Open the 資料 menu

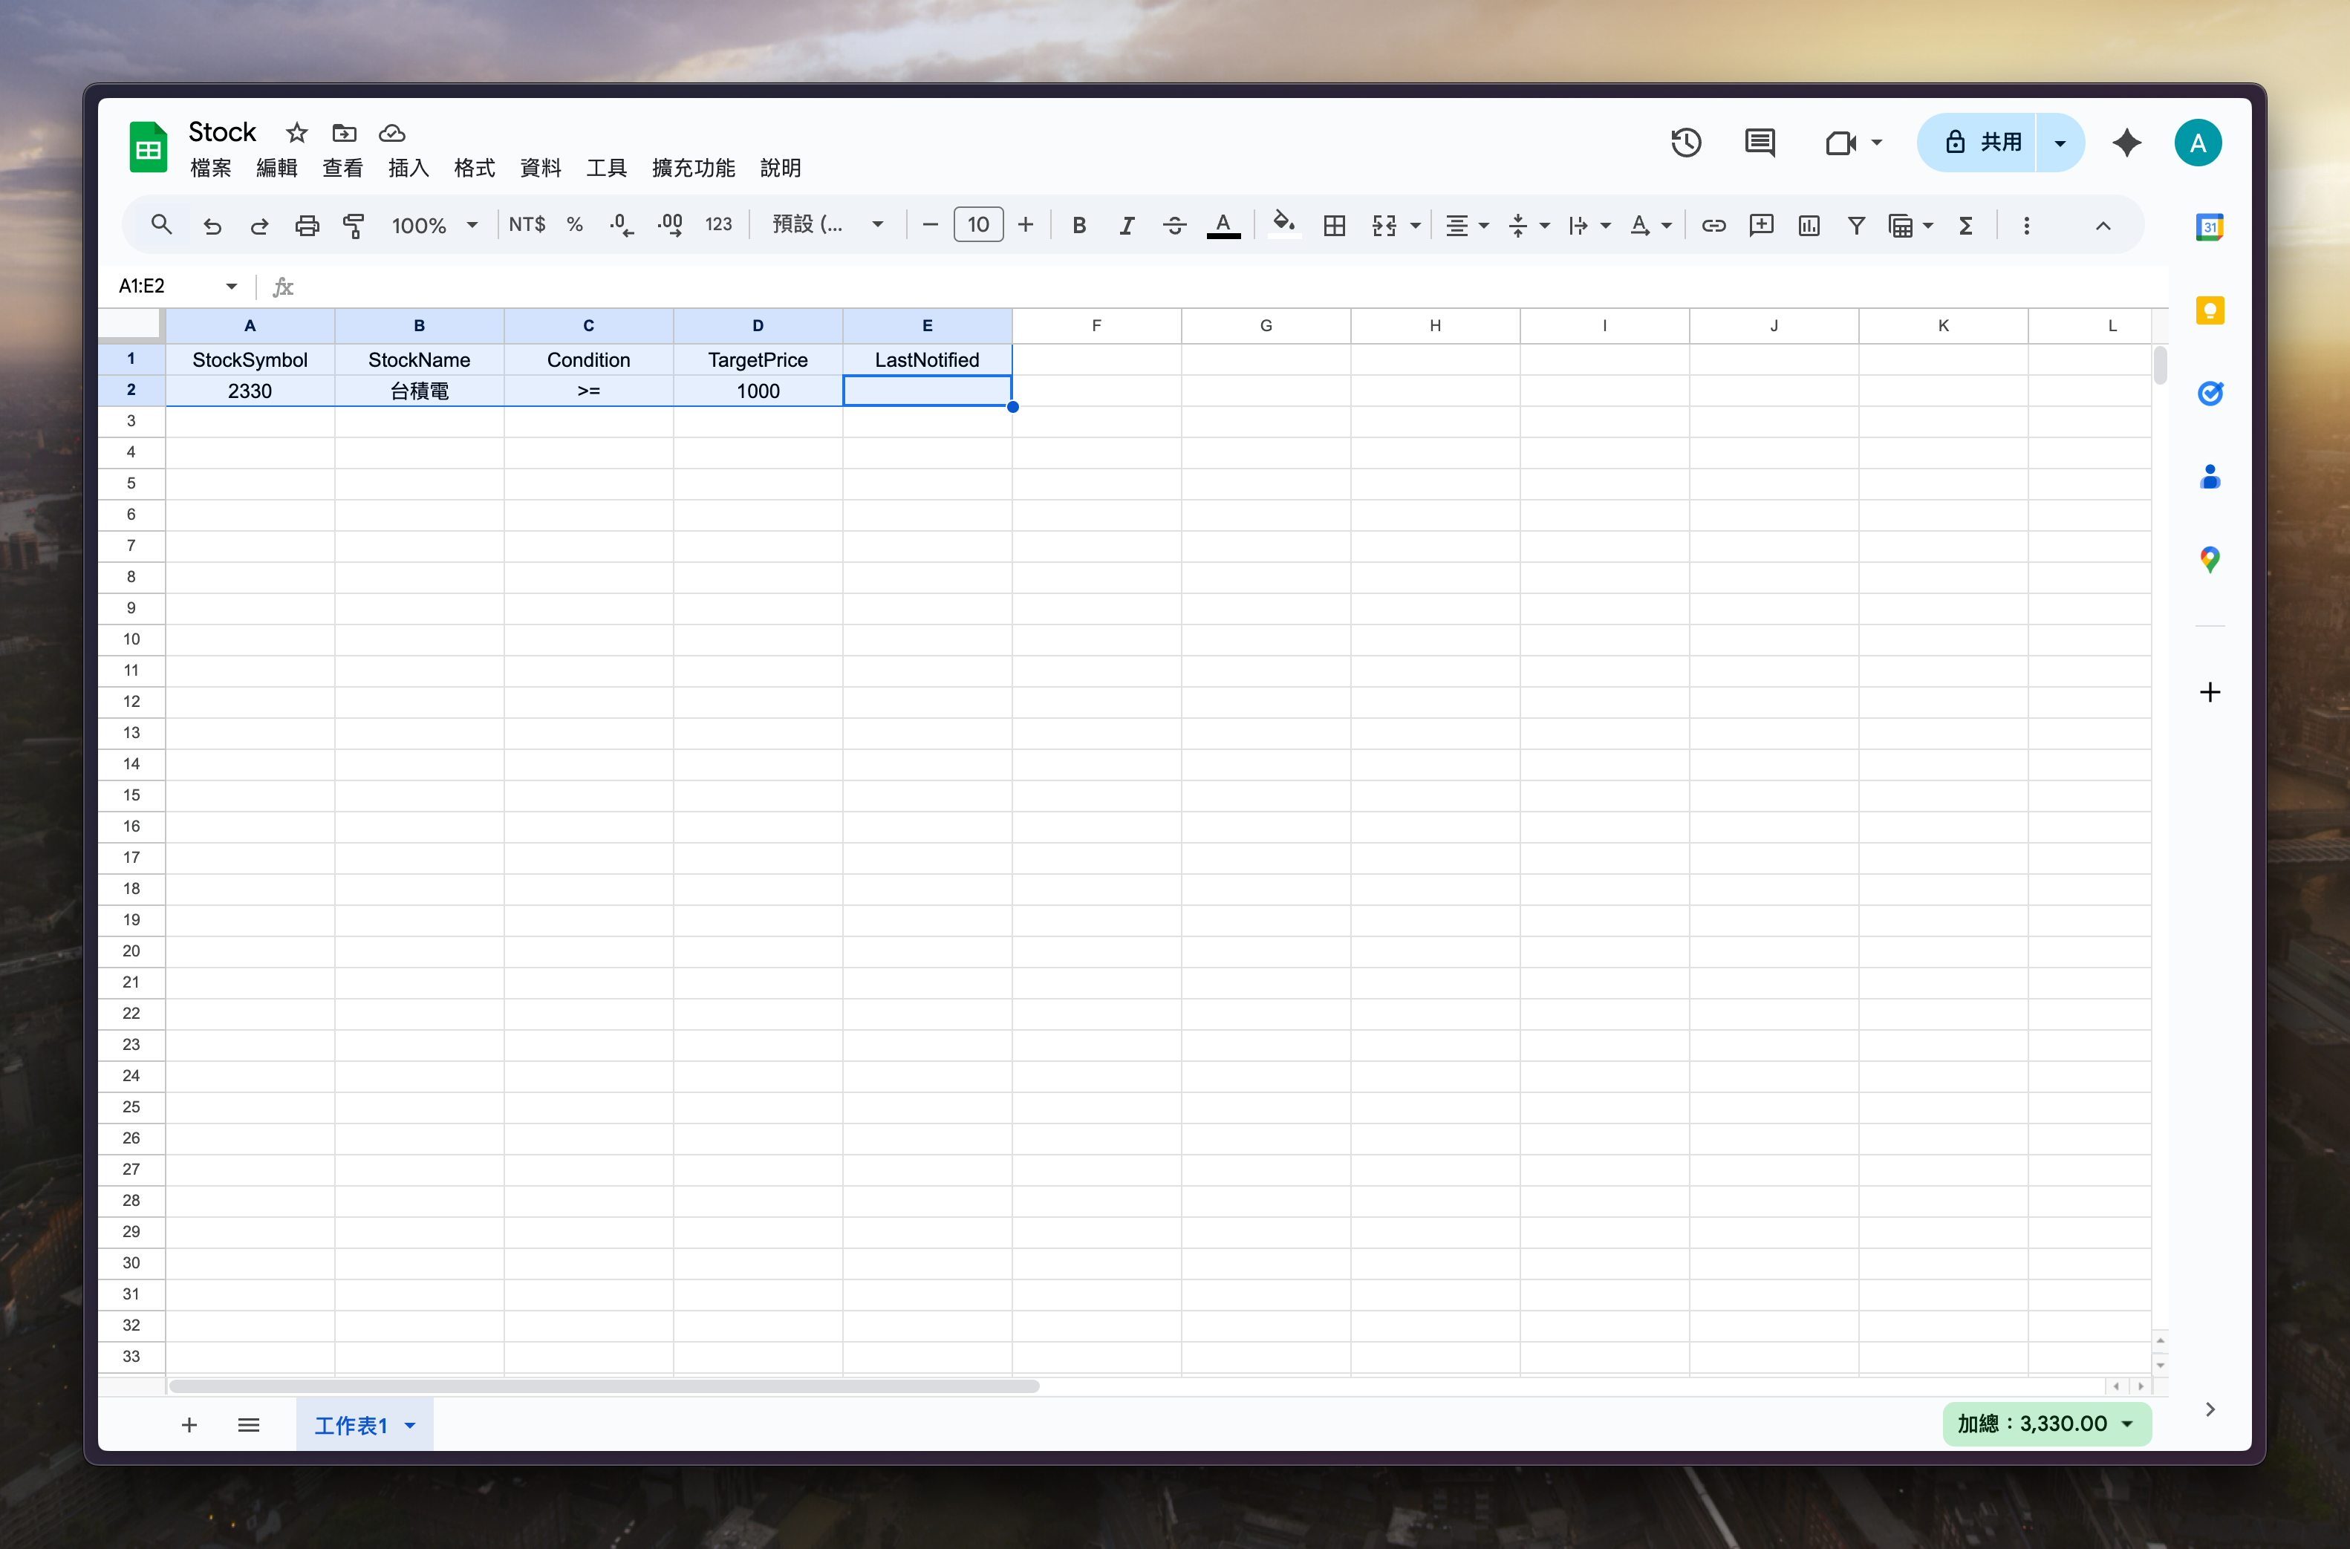click(x=540, y=168)
